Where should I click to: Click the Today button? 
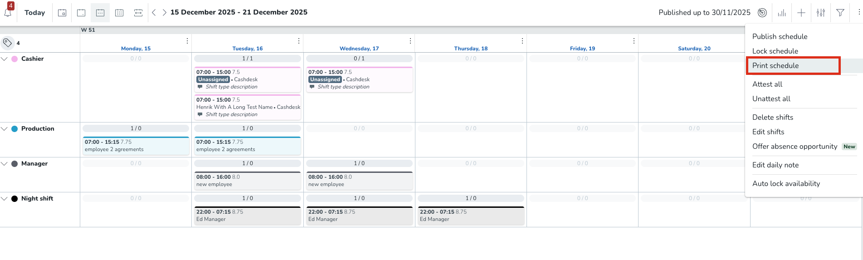click(34, 13)
